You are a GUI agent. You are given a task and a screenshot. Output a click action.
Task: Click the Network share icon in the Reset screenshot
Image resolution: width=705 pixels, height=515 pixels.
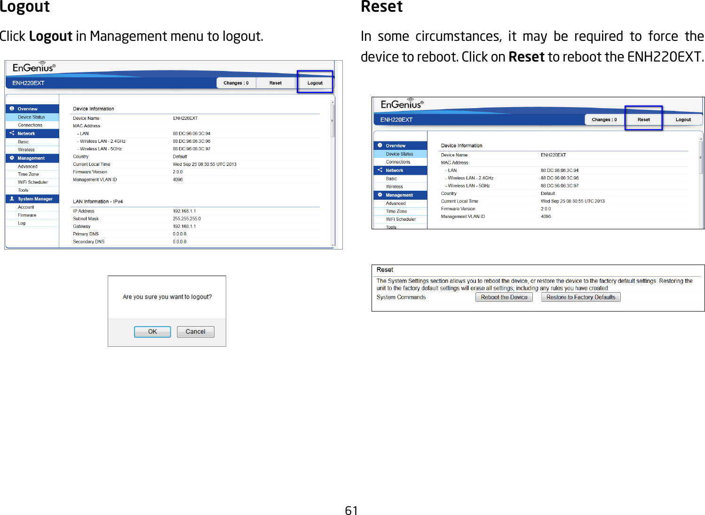point(380,170)
